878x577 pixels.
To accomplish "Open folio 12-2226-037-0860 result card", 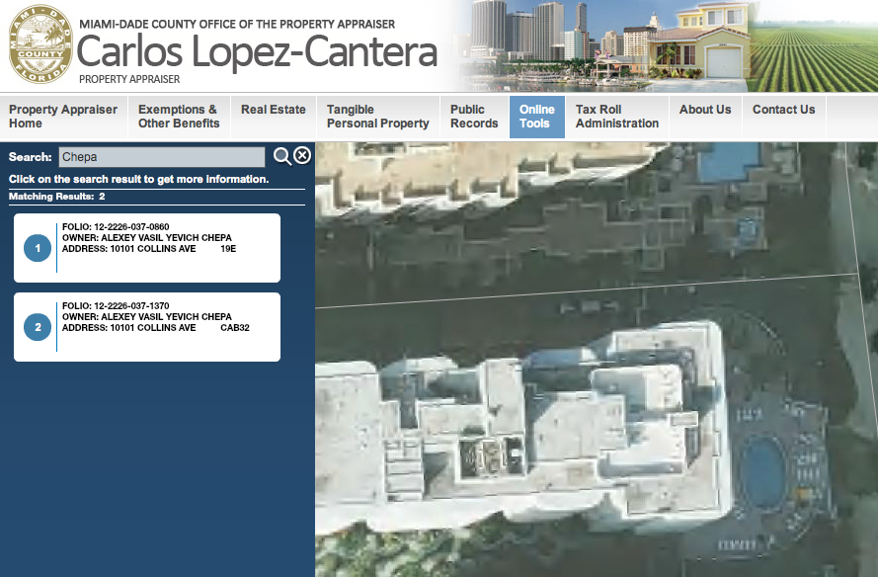I will click(x=147, y=248).
